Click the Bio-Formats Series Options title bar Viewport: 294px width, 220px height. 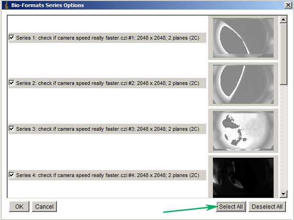point(142,5)
